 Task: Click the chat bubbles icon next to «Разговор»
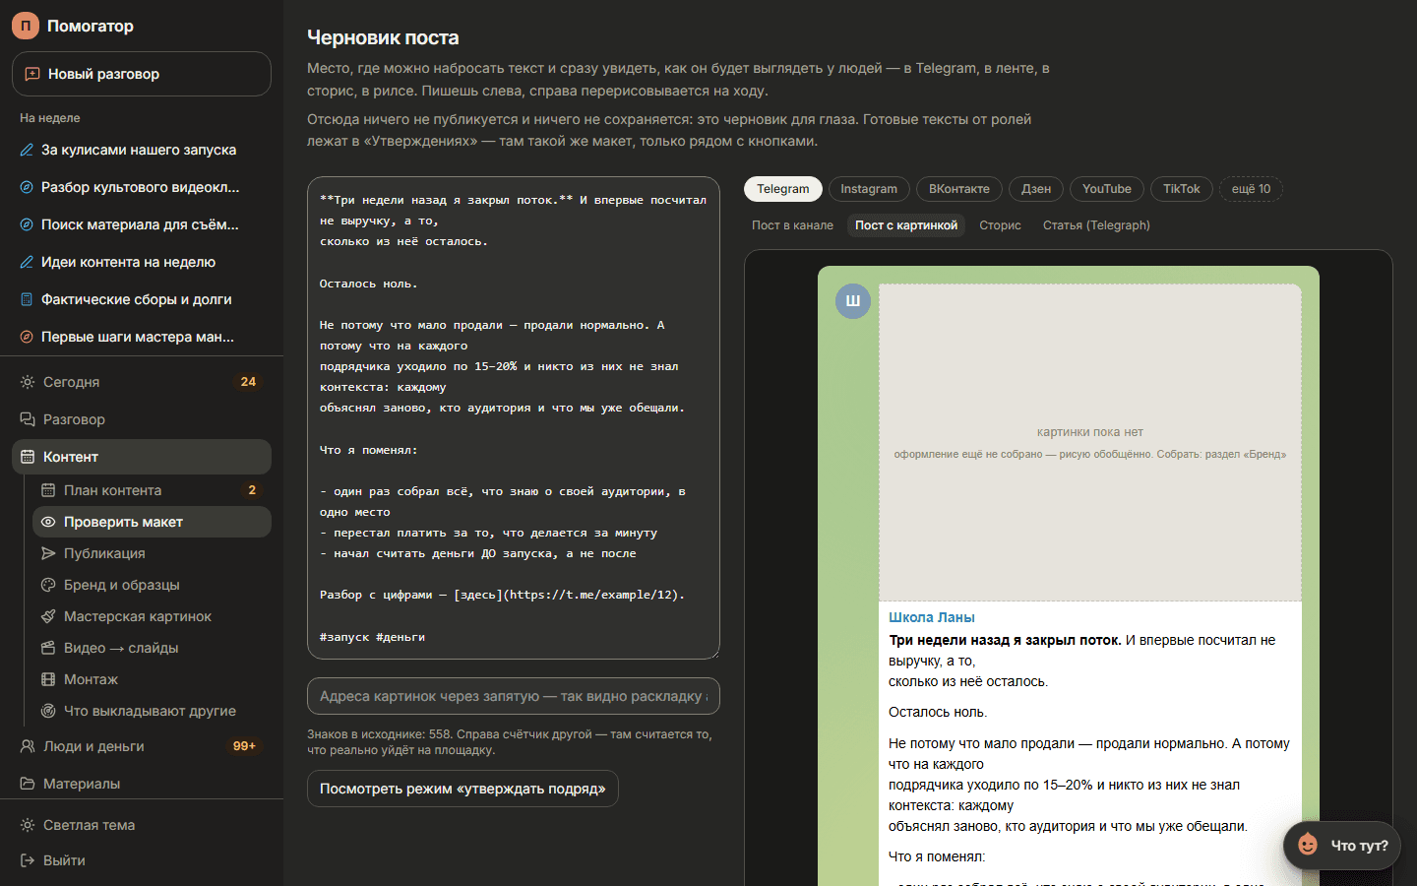pos(28,419)
